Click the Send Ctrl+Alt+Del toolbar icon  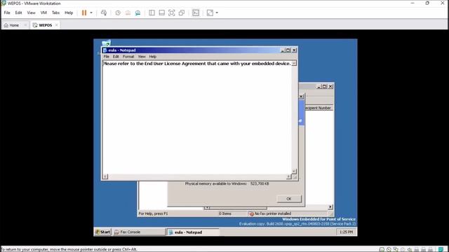click(x=104, y=13)
